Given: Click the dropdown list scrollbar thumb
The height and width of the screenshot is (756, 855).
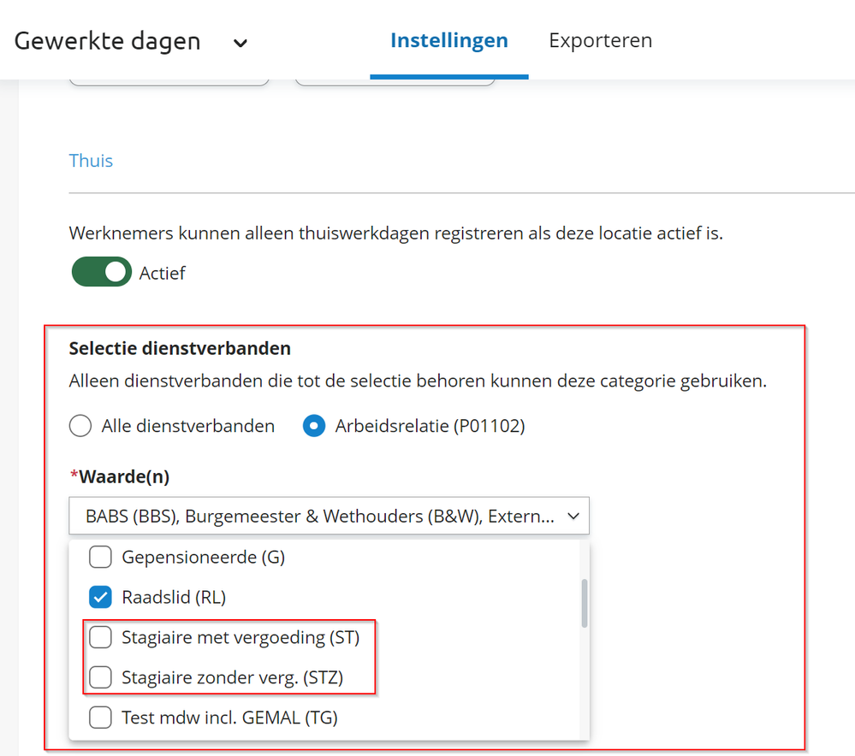Looking at the screenshot, I should (x=585, y=603).
